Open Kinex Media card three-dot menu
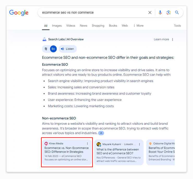 point(87,143)
